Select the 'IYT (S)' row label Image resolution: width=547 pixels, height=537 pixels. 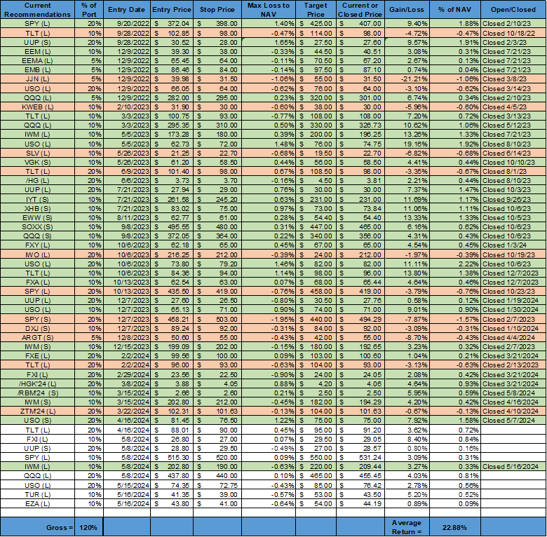(x=37, y=200)
